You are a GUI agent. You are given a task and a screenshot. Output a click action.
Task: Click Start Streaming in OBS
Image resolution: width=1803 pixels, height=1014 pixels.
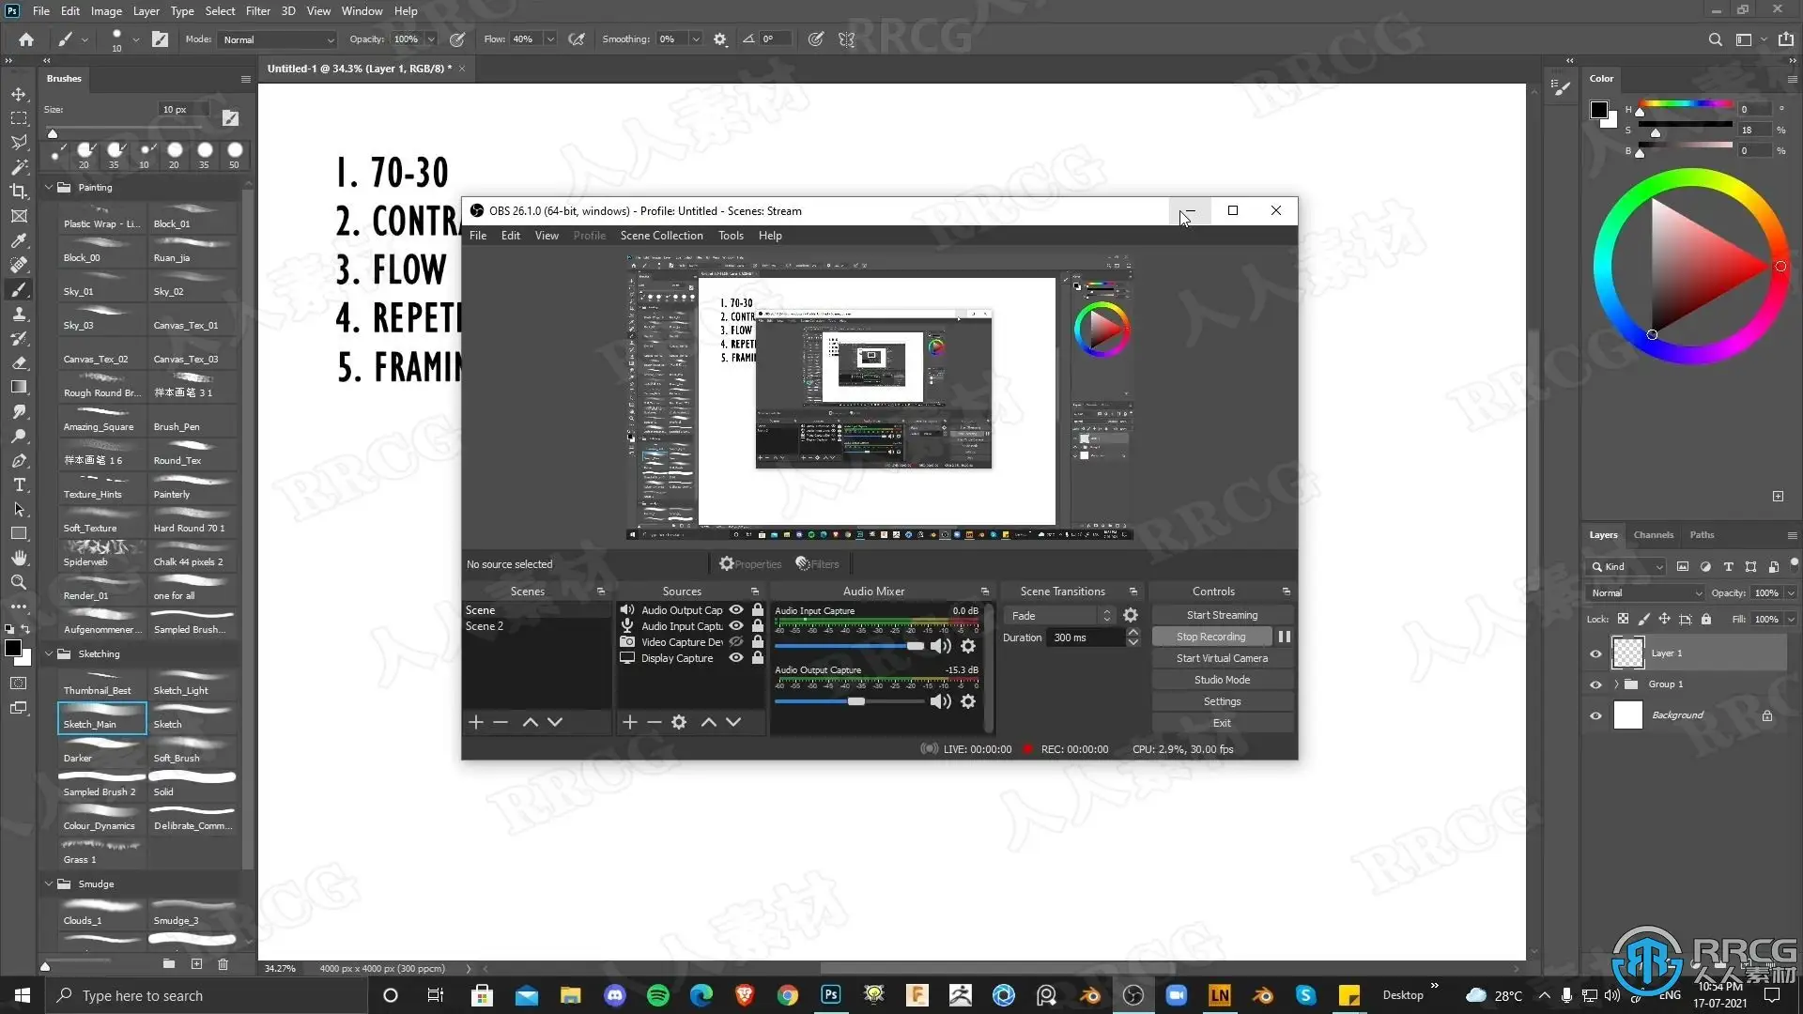pyautogui.click(x=1222, y=615)
